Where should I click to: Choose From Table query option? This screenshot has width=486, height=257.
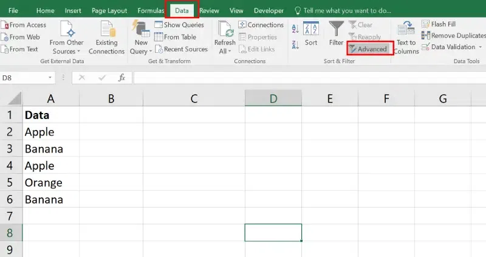(x=176, y=37)
